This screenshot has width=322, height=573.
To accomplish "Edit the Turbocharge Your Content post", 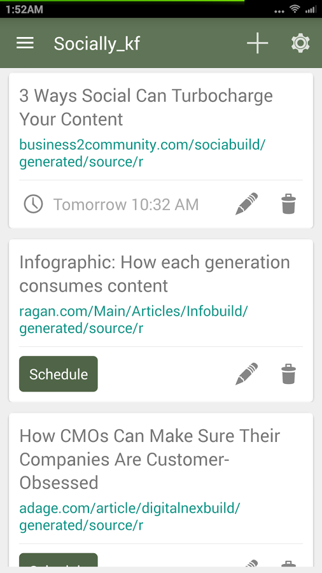I will pyautogui.click(x=246, y=204).
